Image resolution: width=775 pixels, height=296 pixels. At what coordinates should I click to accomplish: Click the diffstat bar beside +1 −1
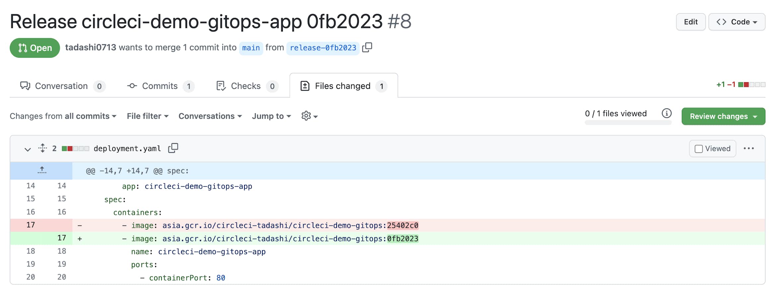tap(752, 85)
